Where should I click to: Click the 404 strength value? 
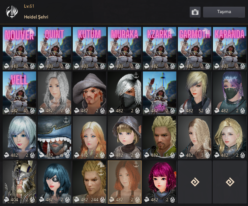(14, 200)
